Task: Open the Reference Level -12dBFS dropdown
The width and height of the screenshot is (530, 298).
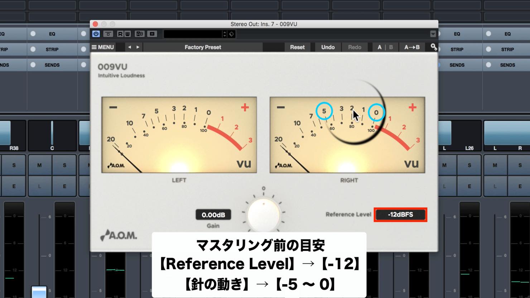Action: [x=400, y=215]
